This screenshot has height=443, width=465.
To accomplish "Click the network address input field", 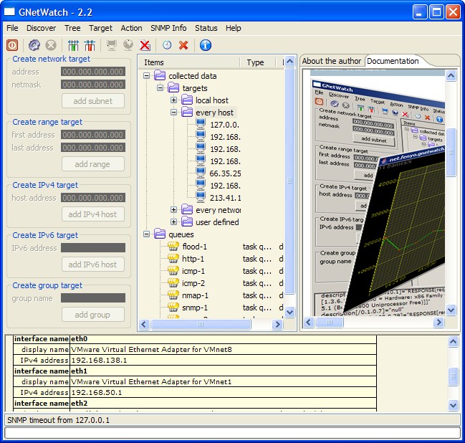I will (x=93, y=72).
